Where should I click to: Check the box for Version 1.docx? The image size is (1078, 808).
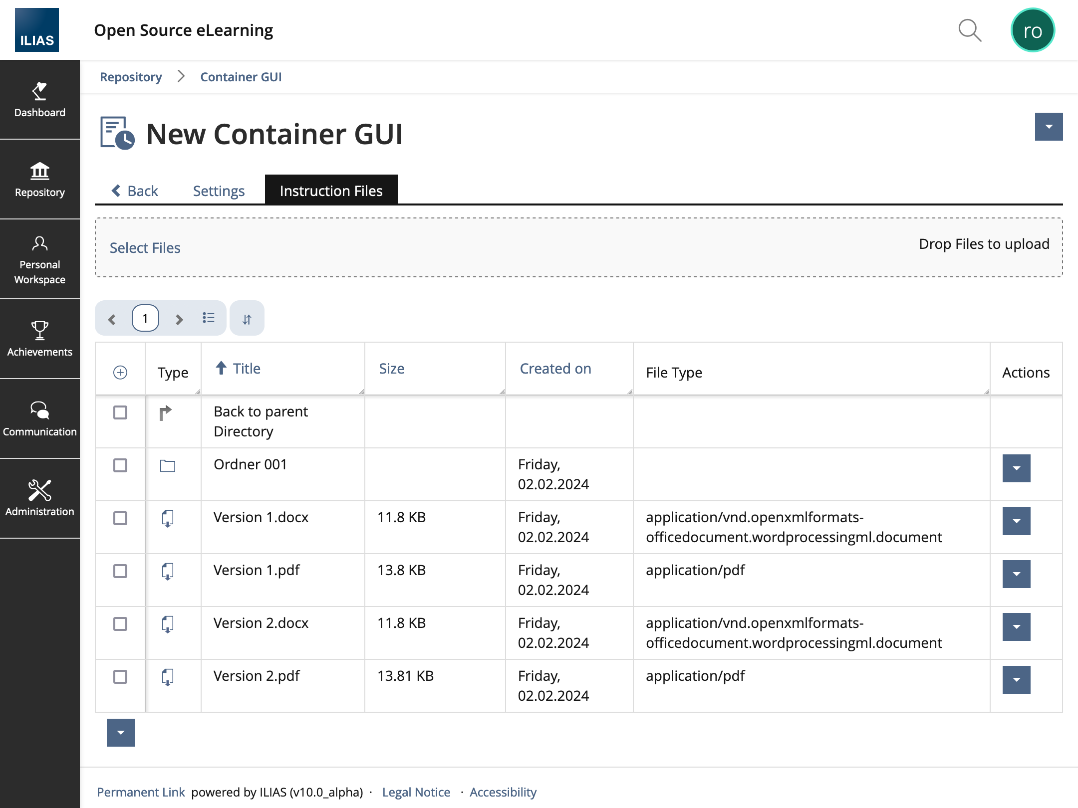(120, 518)
